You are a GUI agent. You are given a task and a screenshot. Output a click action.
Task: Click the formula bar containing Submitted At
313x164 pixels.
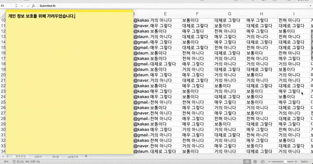(173, 6)
